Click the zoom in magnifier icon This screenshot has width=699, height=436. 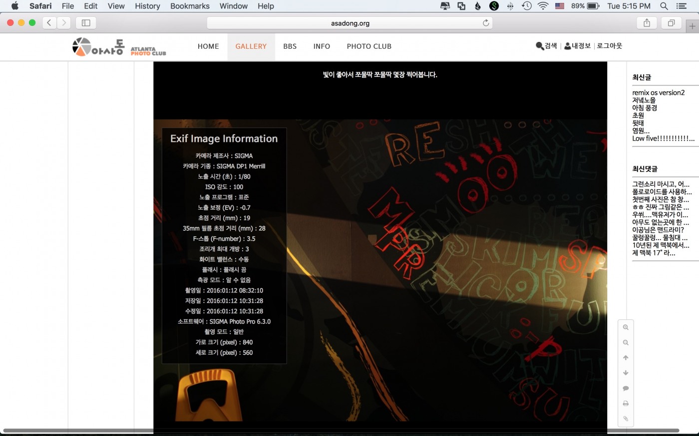pyautogui.click(x=626, y=327)
